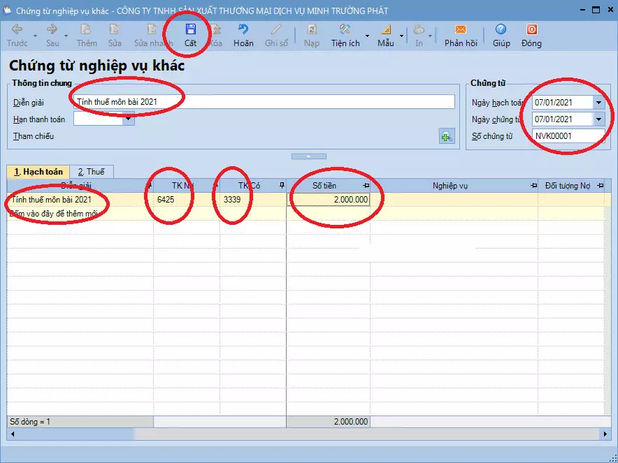The image size is (618, 463).
Task: Open the Ngày chứng từ date picker
Action: (598, 119)
